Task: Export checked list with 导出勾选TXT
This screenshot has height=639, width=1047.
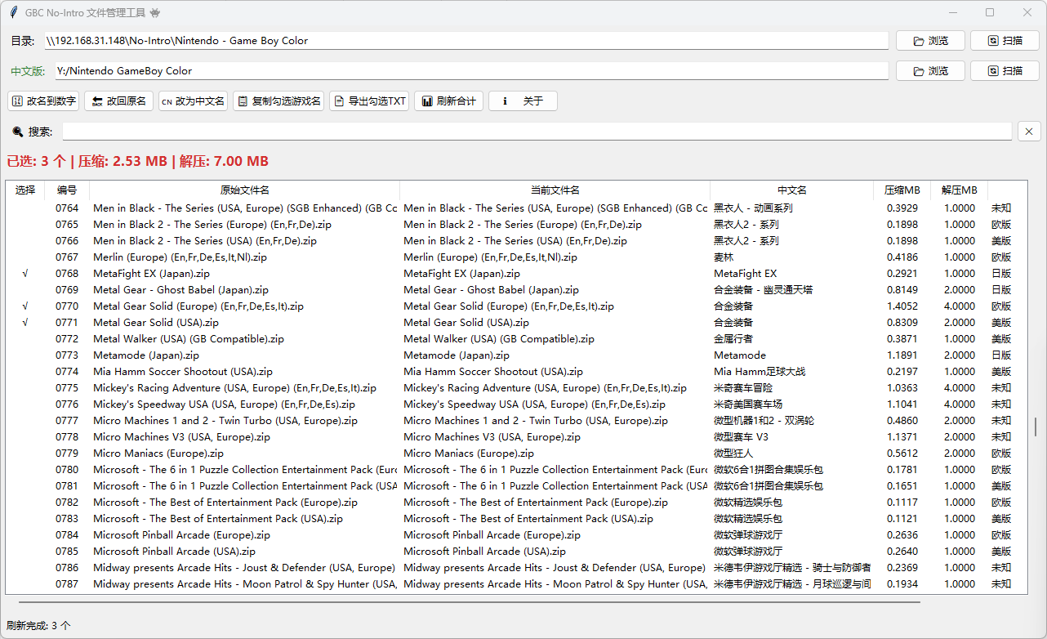Action: [369, 101]
